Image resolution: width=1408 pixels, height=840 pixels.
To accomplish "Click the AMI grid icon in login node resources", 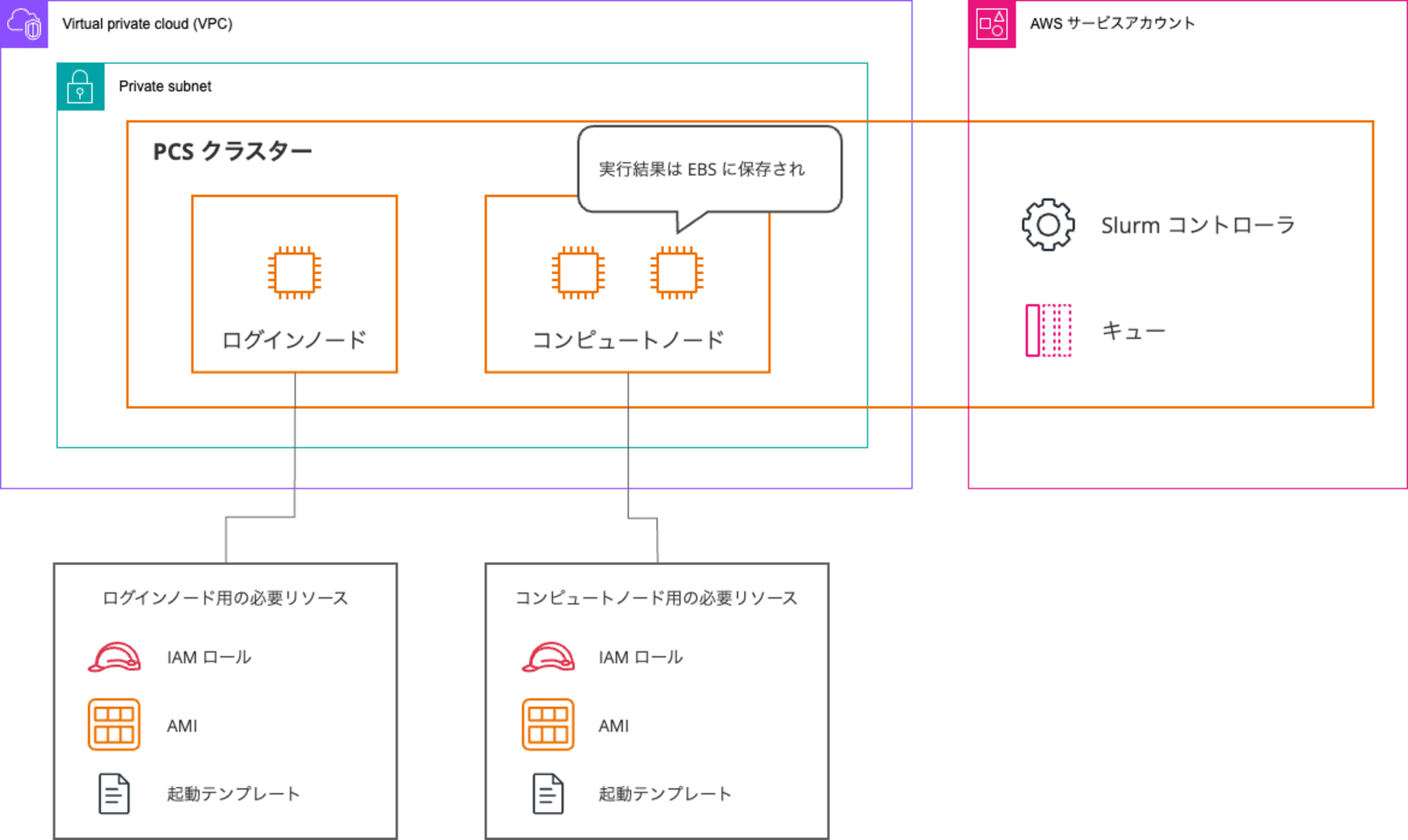I will point(114,725).
